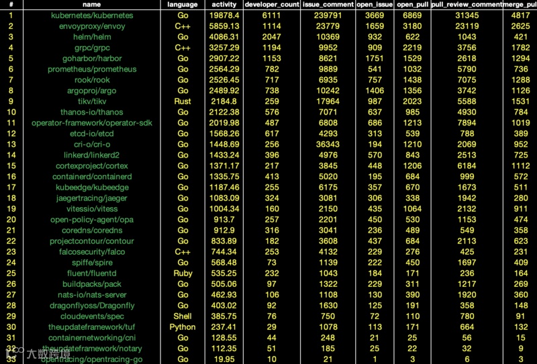Select the operator-framework/operator-sdk name cell
Viewport: 537px width, 364px height.
coord(92,123)
